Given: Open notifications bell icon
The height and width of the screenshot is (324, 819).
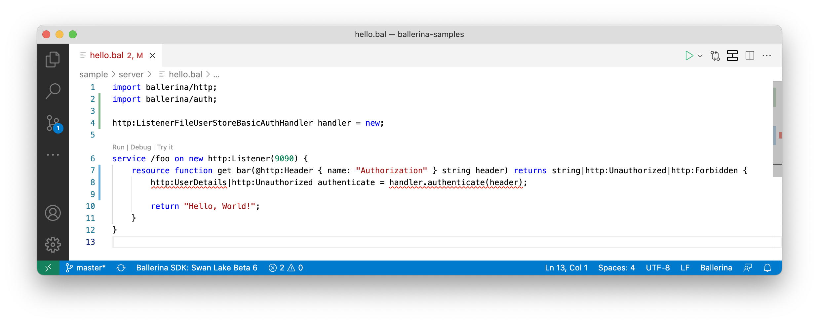Looking at the screenshot, I should click(767, 268).
